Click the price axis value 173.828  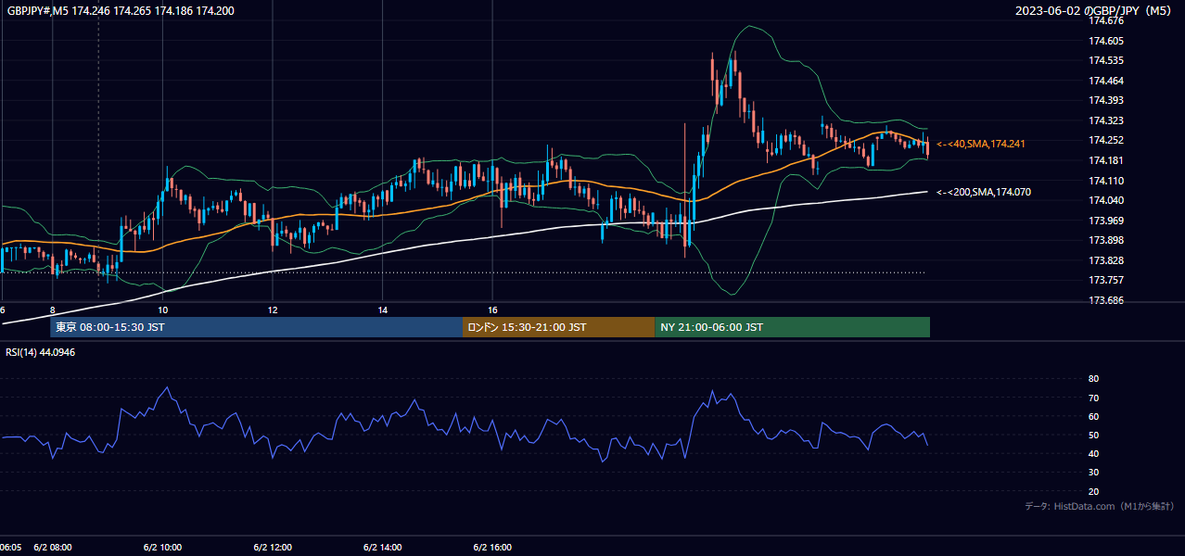click(x=1106, y=261)
